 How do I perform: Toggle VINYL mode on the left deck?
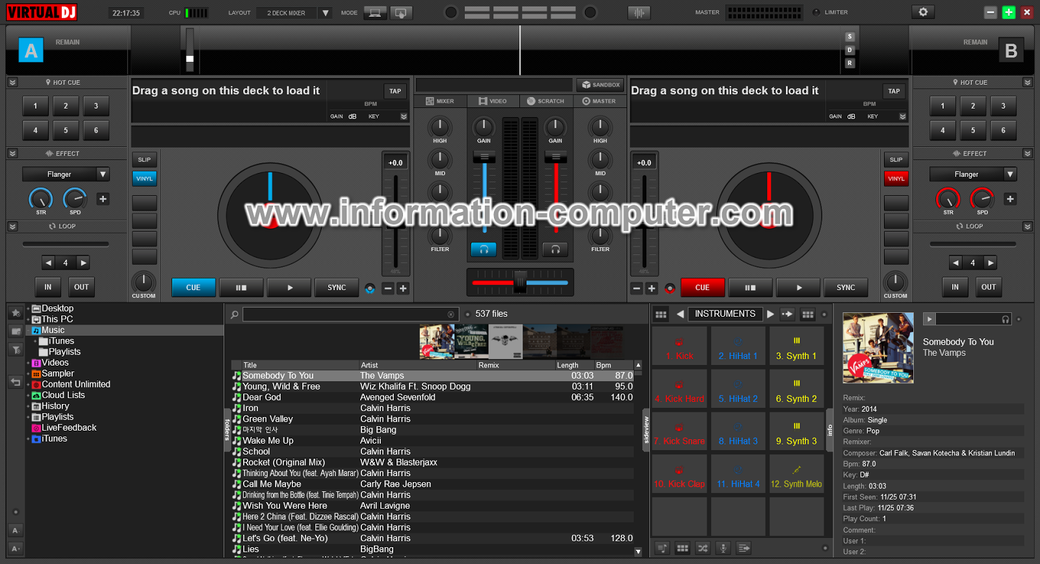[x=144, y=178]
